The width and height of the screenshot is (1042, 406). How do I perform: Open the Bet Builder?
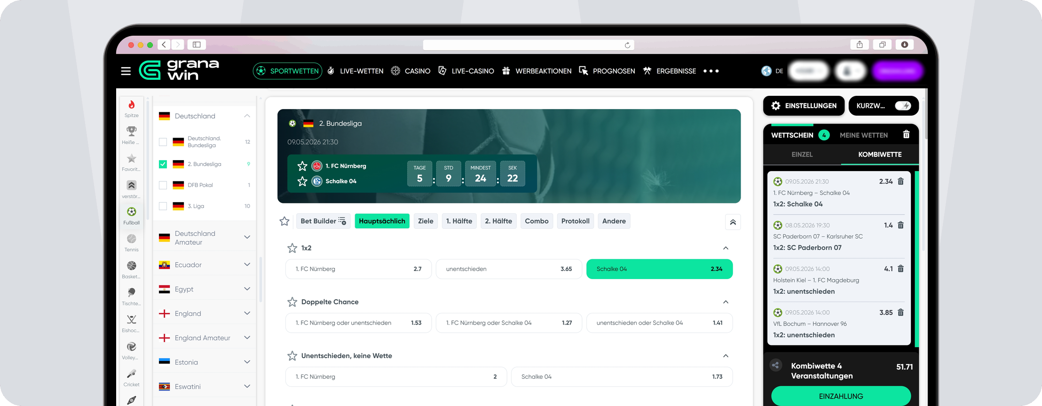coord(324,221)
